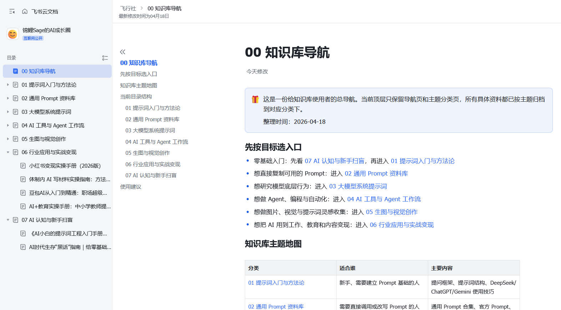Open body link 03 大模型系统提示词
The height and width of the screenshot is (310, 561).
click(358, 186)
